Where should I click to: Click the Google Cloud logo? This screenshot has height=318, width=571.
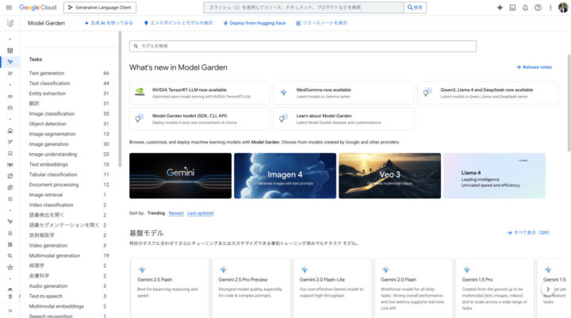pyautogui.click(x=38, y=7)
